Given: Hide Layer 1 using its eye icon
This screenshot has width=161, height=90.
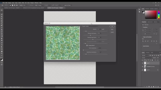Looking at the screenshot, I should click(x=142, y=63).
